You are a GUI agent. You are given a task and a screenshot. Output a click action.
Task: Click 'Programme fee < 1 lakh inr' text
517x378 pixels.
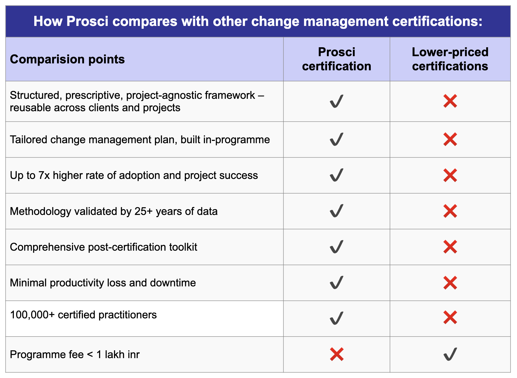(x=75, y=354)
